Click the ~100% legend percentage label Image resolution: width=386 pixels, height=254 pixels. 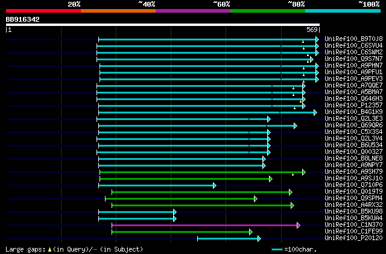point(369,4)
